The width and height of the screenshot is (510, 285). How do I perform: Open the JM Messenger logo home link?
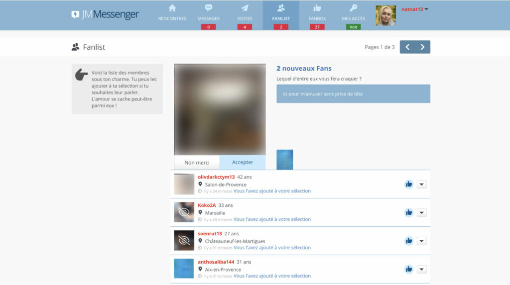pyautogui.click(x=105, y=14)
